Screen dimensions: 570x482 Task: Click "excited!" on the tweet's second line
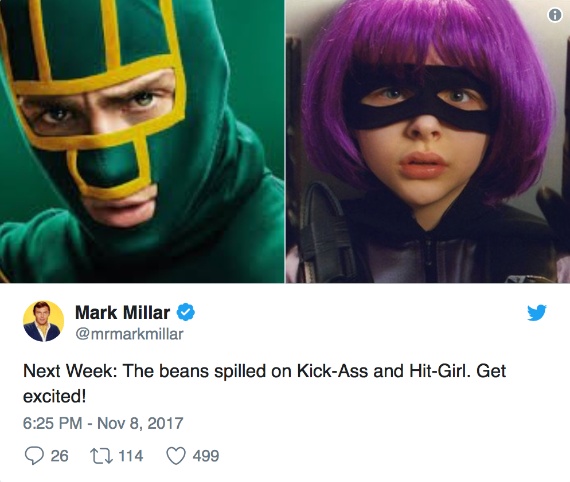point(54,397)
